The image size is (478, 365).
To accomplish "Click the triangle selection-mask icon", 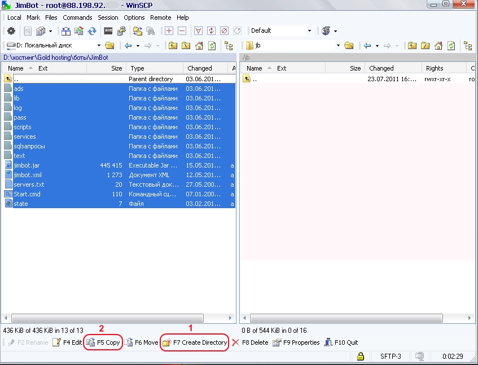I will click(x=198, y=31).
